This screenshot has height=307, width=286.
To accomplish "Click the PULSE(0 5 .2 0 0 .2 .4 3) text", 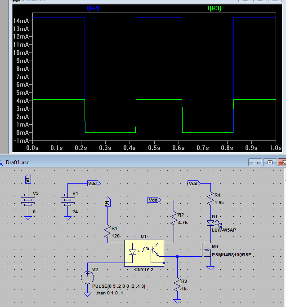I will (x=119, y=286).
